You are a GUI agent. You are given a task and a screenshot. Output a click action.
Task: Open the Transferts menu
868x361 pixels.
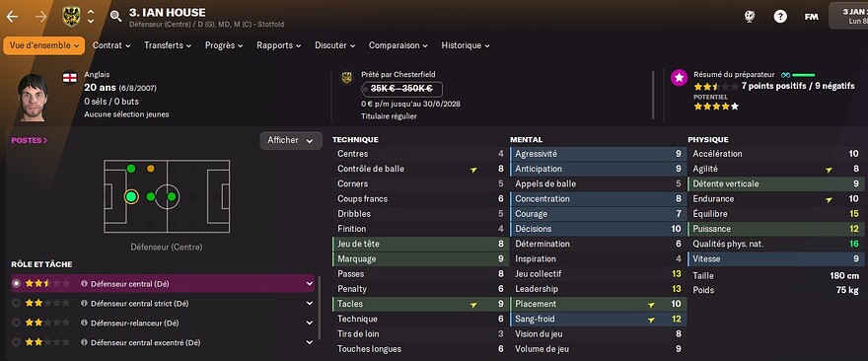coord(168,45)
